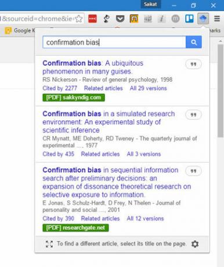Click the Google Scholar extension button
The width and height of the screenshot is (224, 267).
tap(203, 19)
